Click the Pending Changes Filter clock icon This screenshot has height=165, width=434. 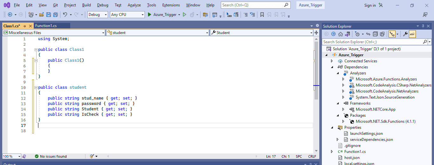[x=357, y=34]
